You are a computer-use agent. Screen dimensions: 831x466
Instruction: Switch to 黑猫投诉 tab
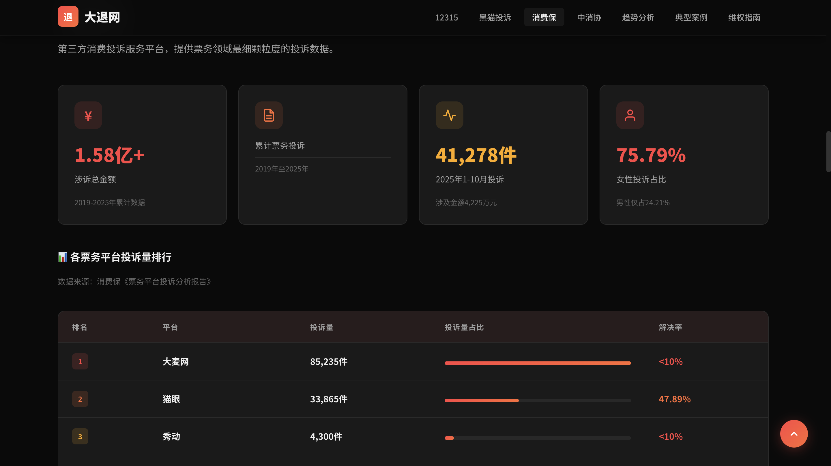click(495, 17)
